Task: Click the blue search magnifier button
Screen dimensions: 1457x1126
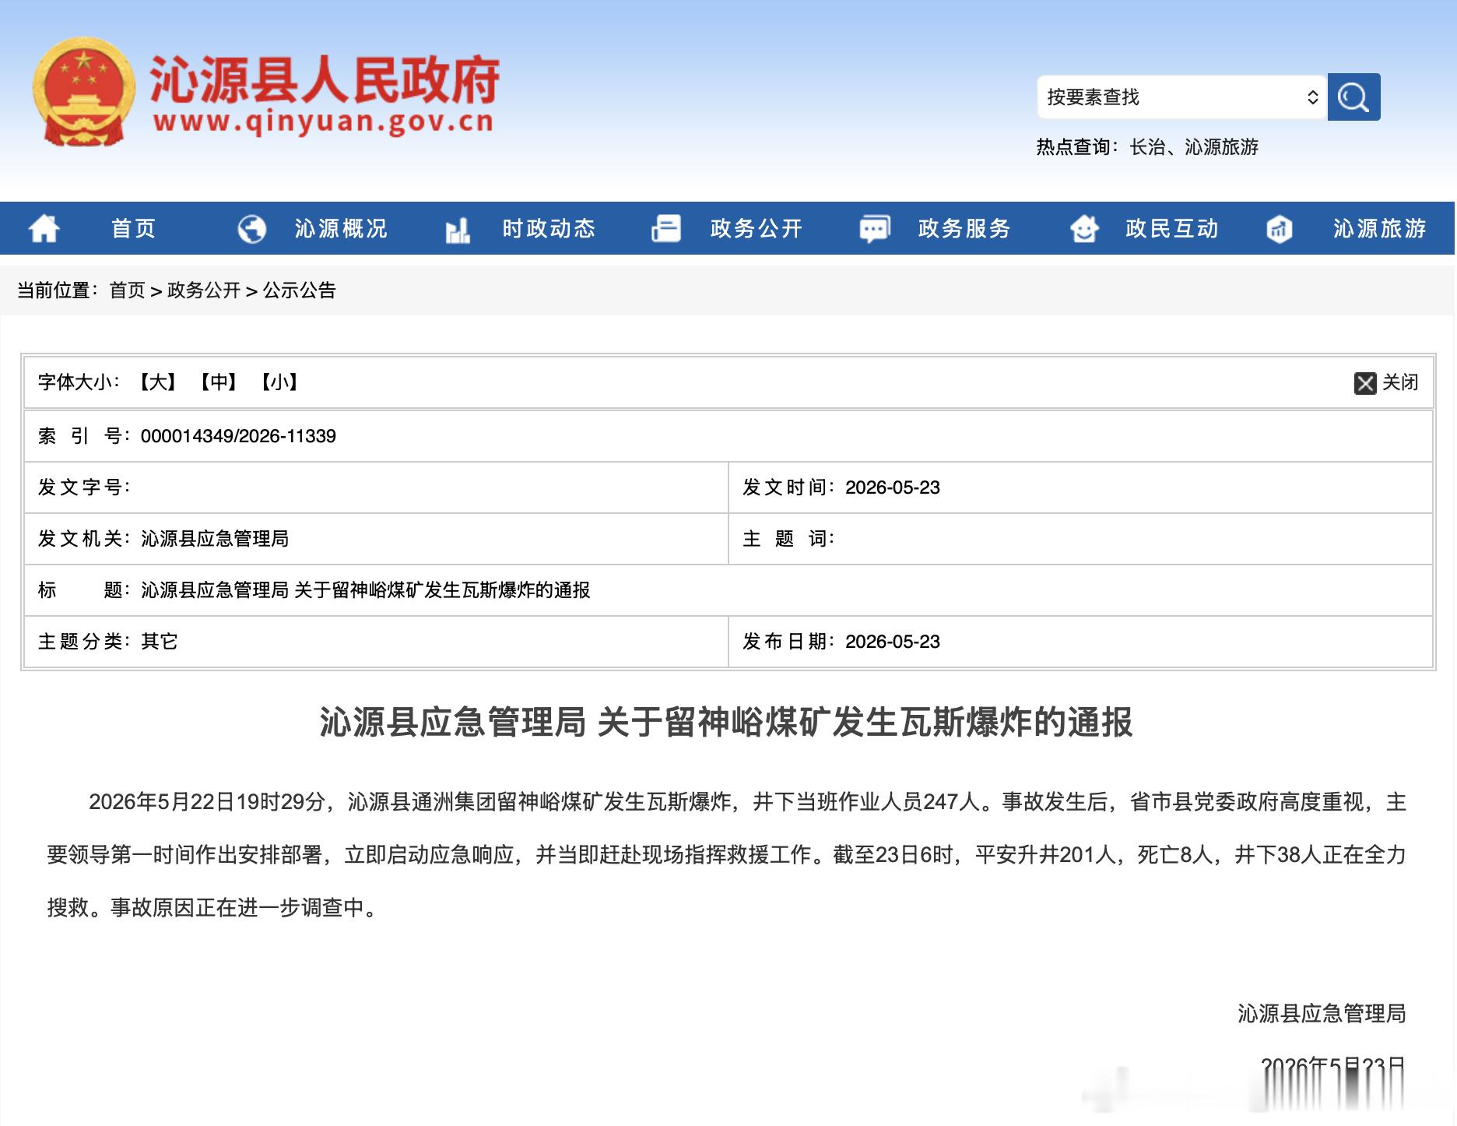Action: pos(1353,97)
